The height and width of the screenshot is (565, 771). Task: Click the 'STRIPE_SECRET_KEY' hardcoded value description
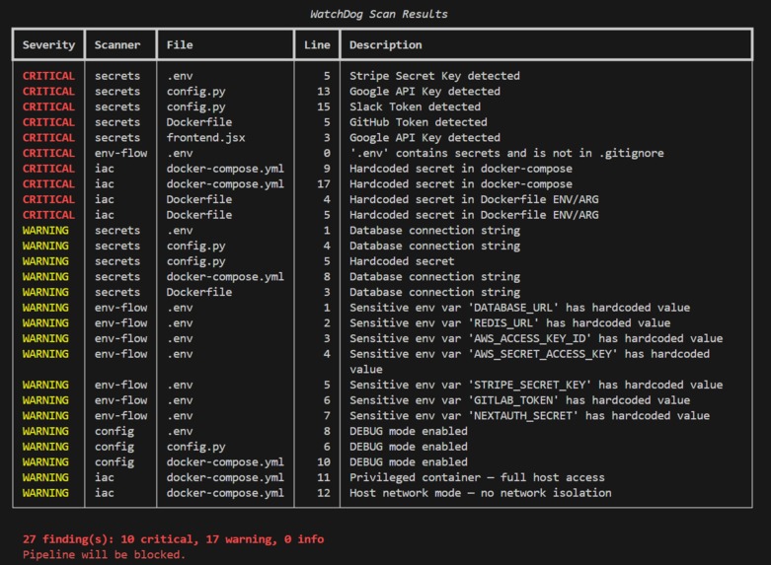click(x=536, y=385)
